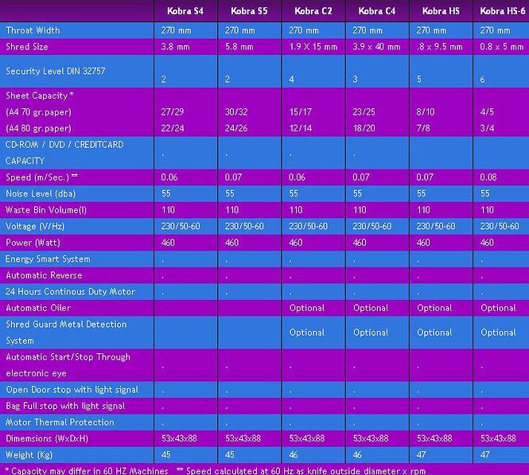Click the Security Level DIN 32757 label
This screenshot has width=529, height=475.
55,71
